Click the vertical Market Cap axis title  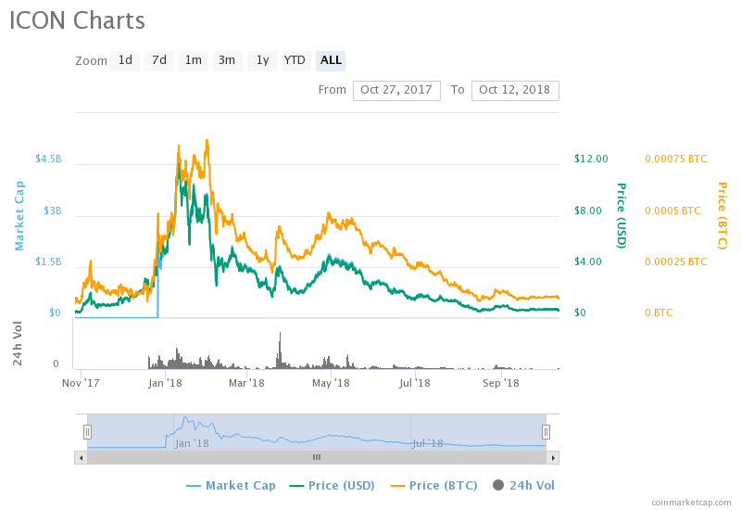tap(19, 216)
